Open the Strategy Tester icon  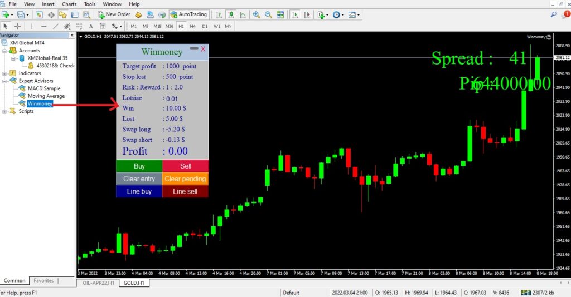[x=86, y=14]
